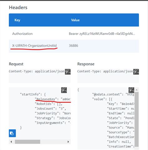This screenshot has height=150, width=148.
Task: Expand the Request body with its fullscreen icon
Action: tap(64, 90)
